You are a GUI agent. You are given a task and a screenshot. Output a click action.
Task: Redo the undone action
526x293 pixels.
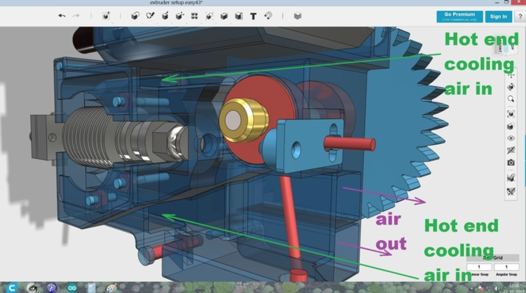76,16
